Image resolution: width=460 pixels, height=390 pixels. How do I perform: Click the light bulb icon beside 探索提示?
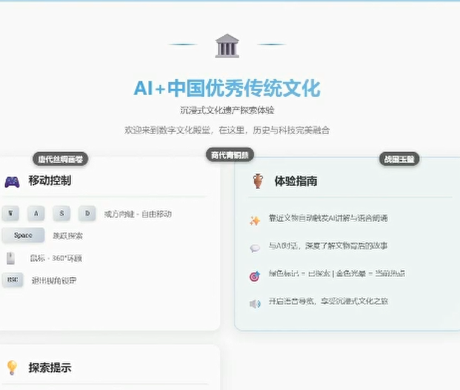[x=12, y=368]
